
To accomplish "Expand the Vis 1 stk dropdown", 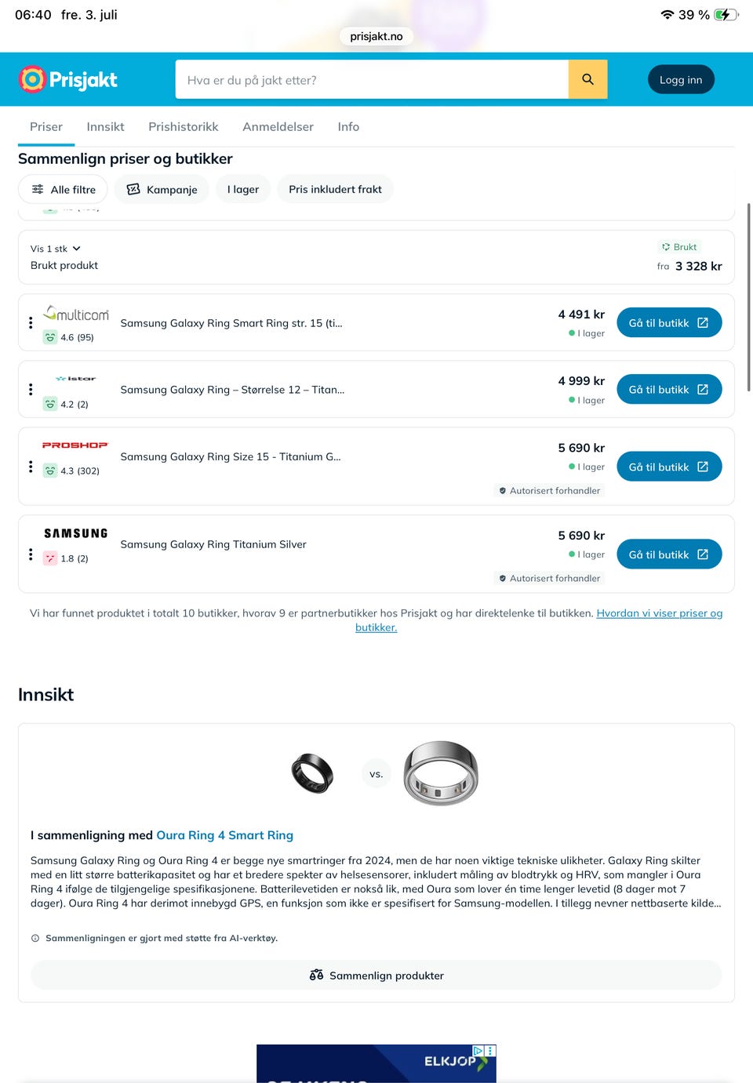I will pos(56,249).
